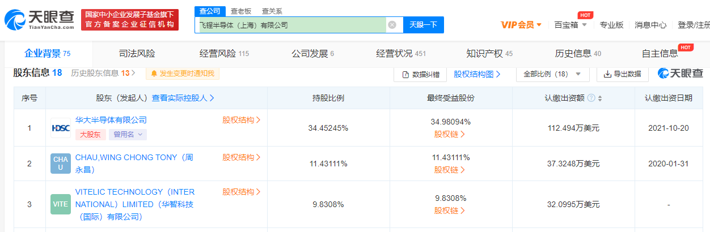710x232 pixels.
Task: Open the 百宝箱 dropdown
Action: 570,25
